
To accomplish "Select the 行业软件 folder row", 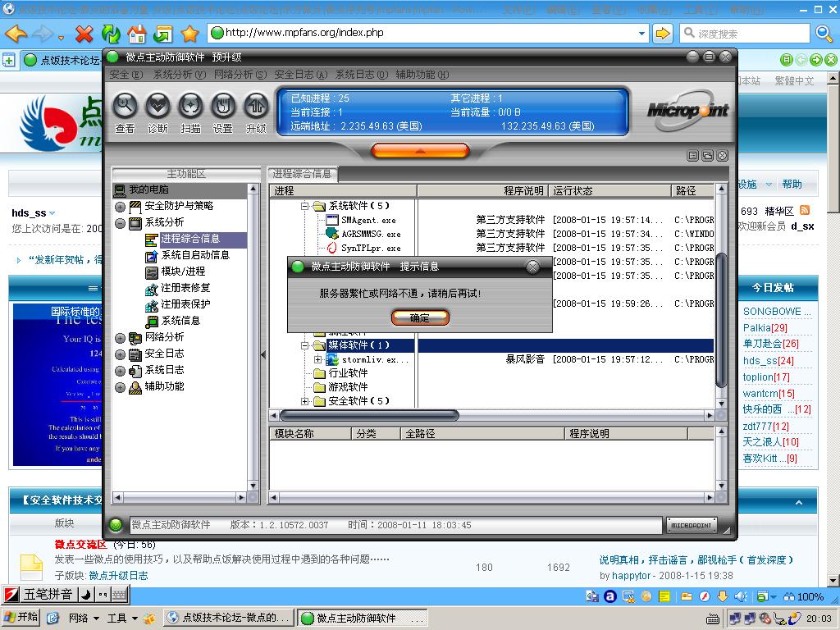I will point(347,373).
